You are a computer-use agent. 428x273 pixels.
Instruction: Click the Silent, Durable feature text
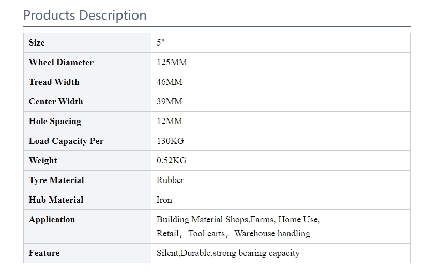[184, 253]
